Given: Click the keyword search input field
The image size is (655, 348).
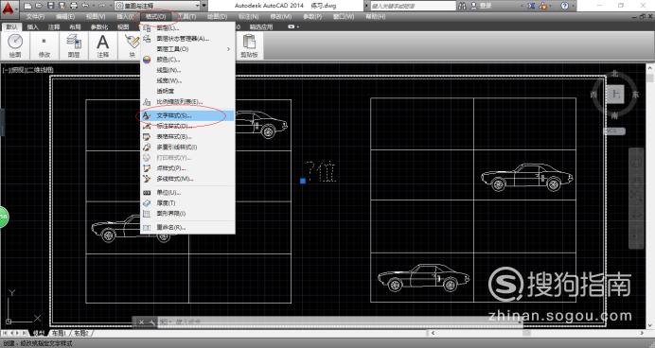Looking at the screenshot, I should pyautogui.click(x=413, y=6).
